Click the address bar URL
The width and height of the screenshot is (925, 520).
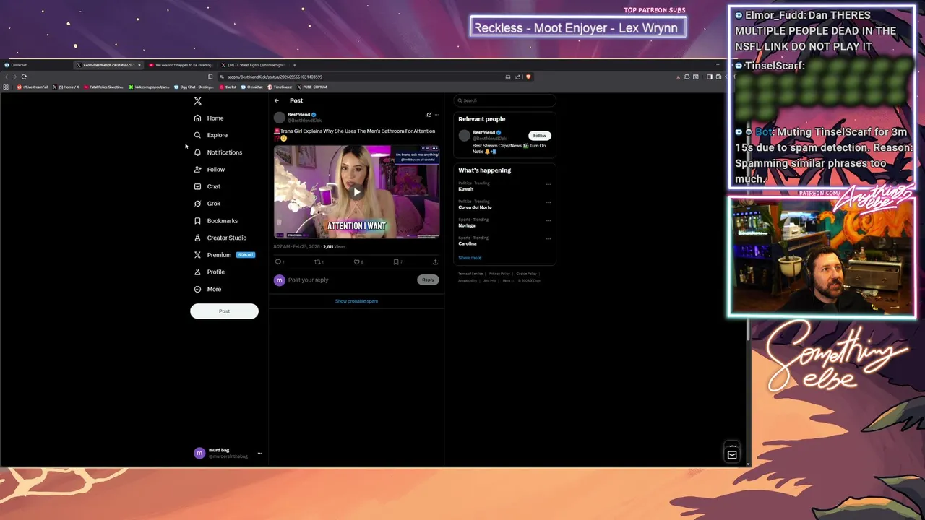point(275,77)
